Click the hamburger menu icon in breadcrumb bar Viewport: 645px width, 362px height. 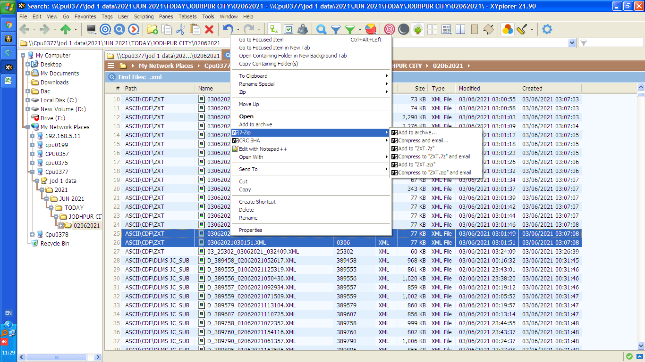pyautogui.click(x=111, y=66)
